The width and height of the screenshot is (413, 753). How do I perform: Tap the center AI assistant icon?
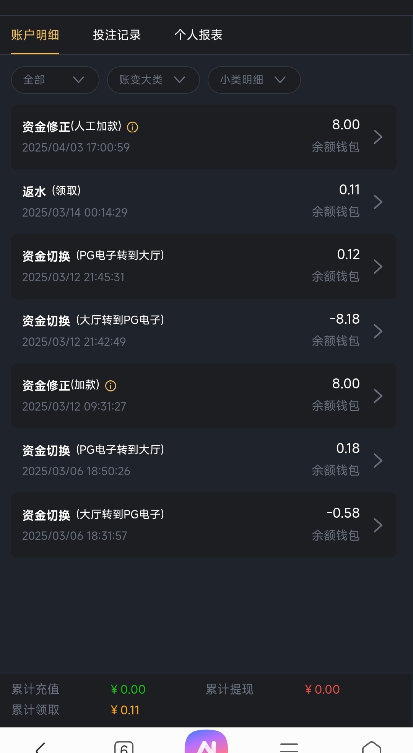pyautogui.click(x=206, y=743)
